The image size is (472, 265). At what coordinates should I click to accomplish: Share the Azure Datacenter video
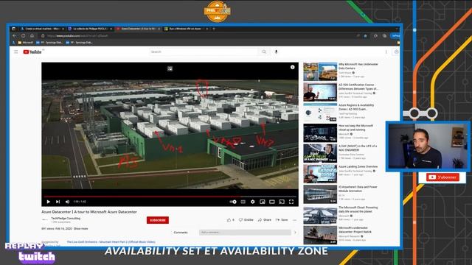tap(265, 220)
